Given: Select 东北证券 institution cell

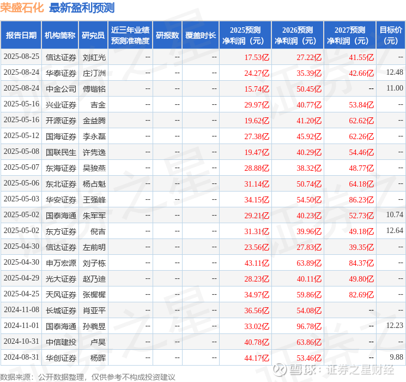Looking at the screenshot, I should coord(61,184).
